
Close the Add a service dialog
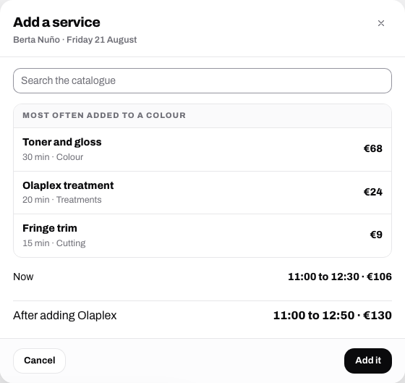click(x=380, y=23)
